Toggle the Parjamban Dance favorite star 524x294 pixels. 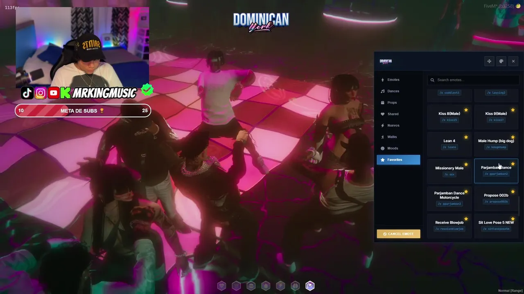(x=513, y=164)
